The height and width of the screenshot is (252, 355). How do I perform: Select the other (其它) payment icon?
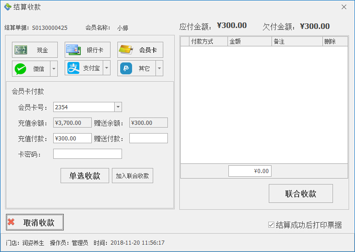126,68
